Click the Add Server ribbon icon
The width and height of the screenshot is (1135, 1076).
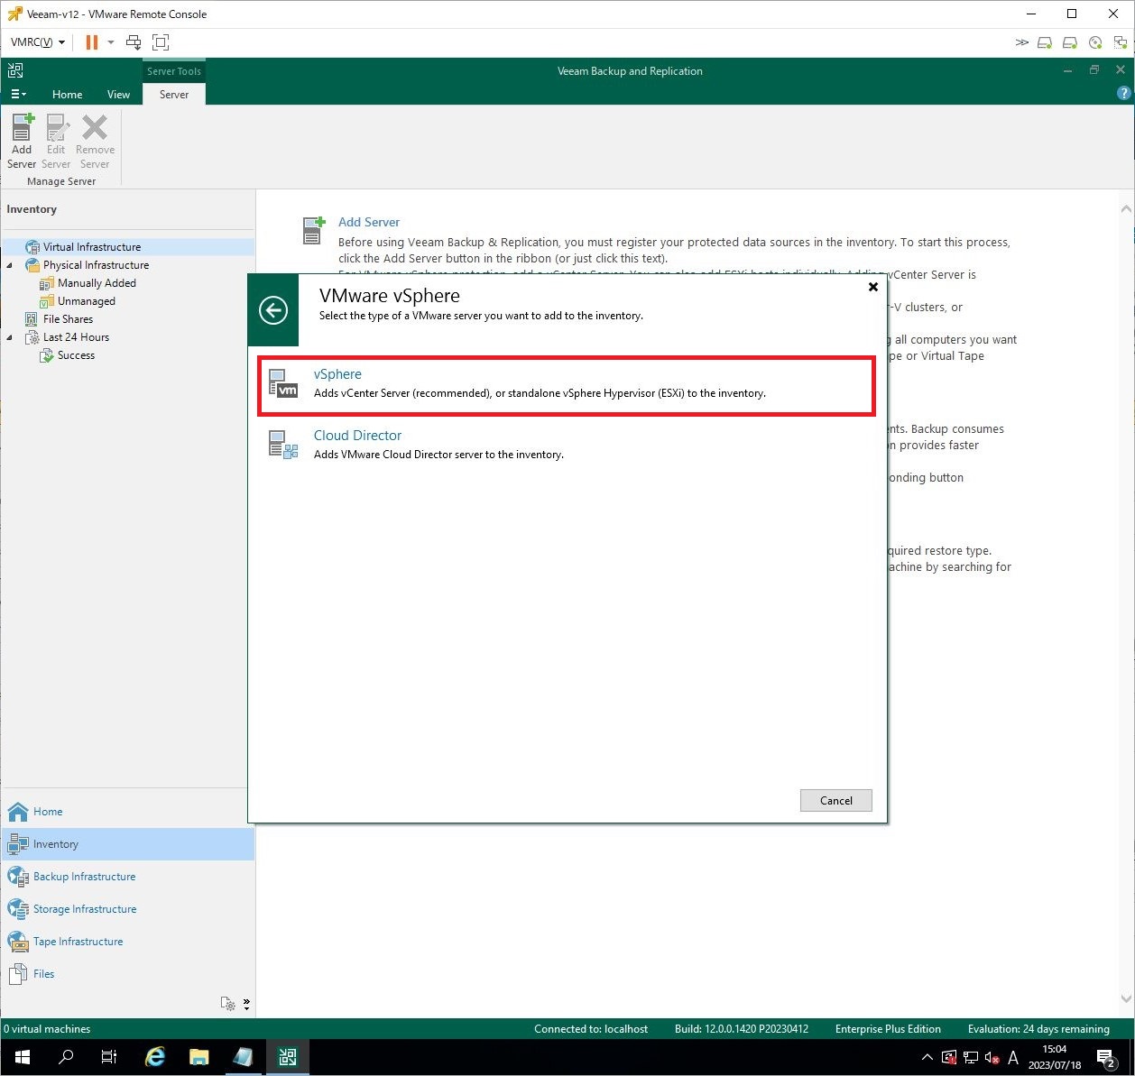click(x=22, y=142)
